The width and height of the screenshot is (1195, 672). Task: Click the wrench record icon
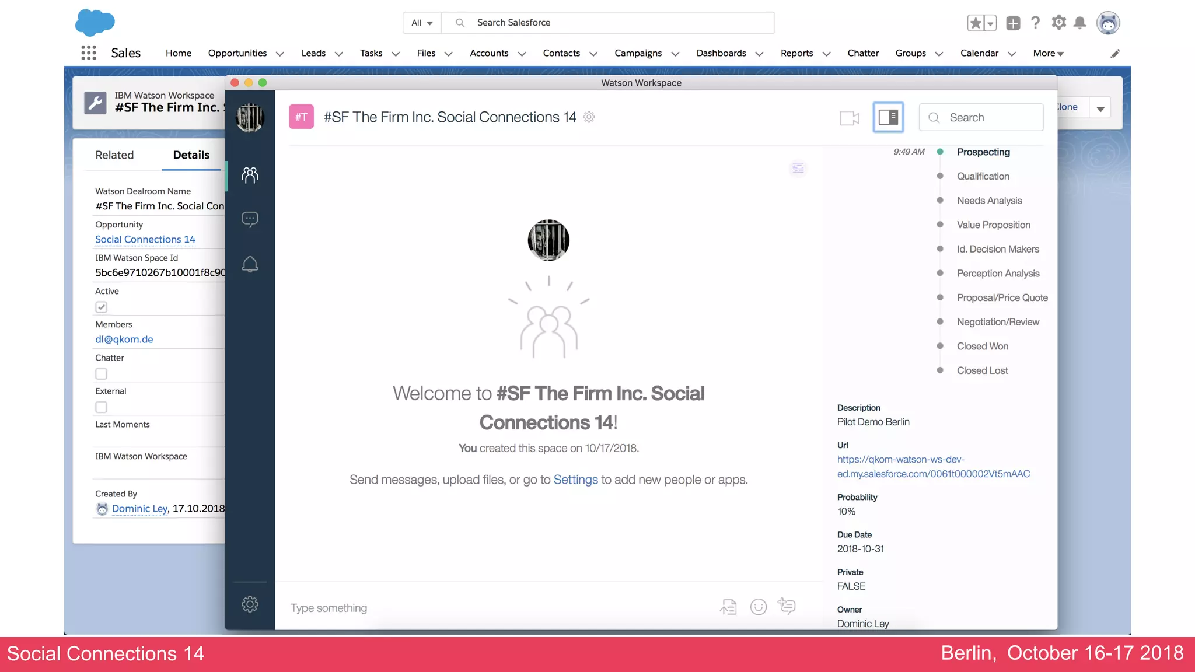[x=95, y=103]
